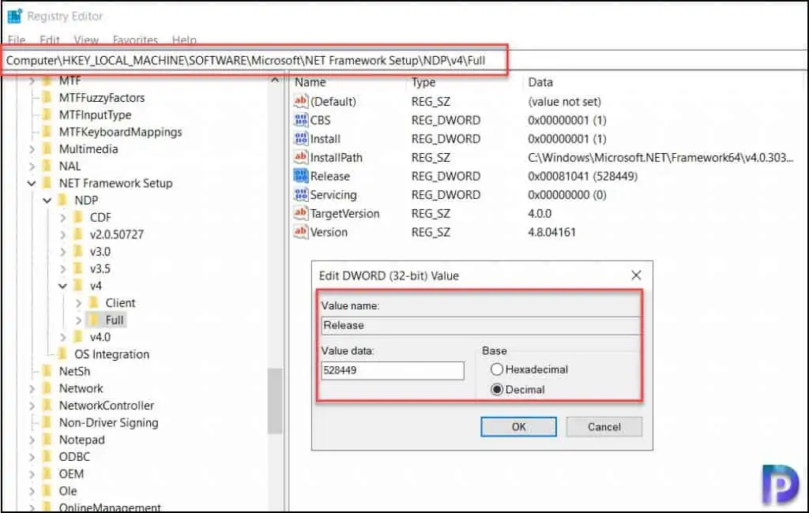Click the folder icon next to Multimedia
The width and height of the screenshot is (809, 513).
tap(47, 149)
